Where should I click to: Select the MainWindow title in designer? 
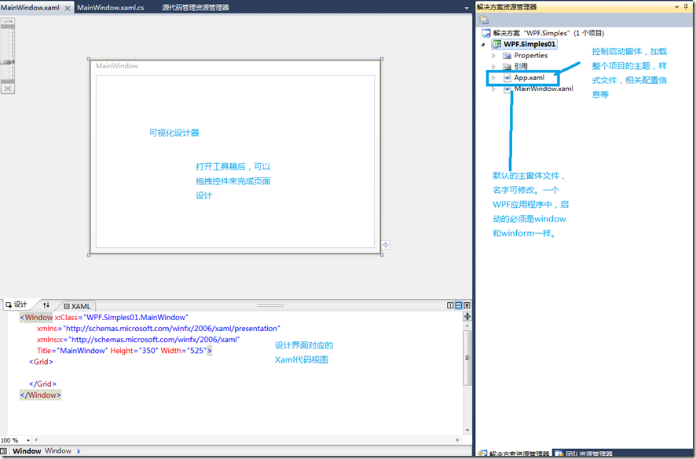pos(117,66)
